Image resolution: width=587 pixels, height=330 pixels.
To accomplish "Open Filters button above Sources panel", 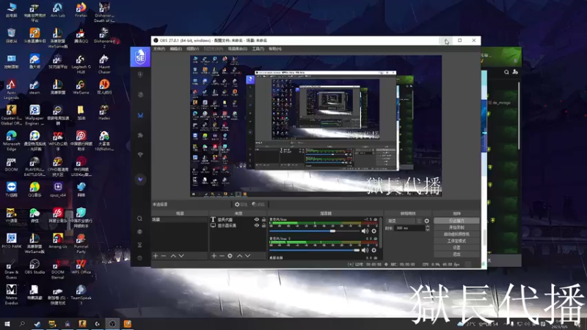I will (258, 205).
